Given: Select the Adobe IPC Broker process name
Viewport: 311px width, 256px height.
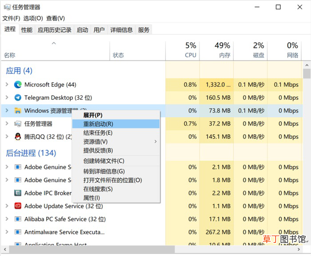Looking at the screenshot, I should pyautogui.click(x=48, y=193).
